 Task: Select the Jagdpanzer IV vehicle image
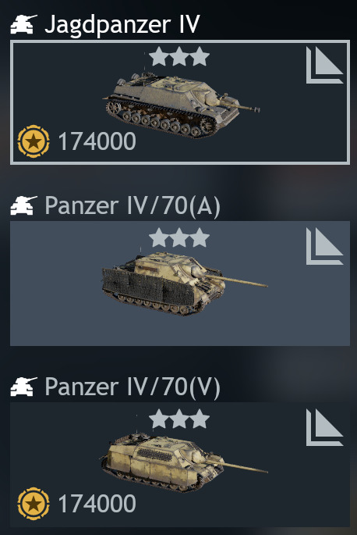[181, 104]
